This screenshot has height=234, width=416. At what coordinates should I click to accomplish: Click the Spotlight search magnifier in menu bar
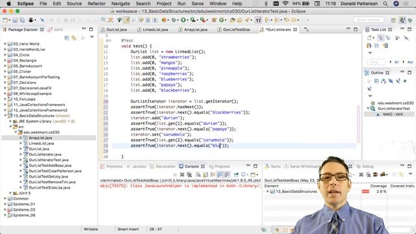click(385, 4)
